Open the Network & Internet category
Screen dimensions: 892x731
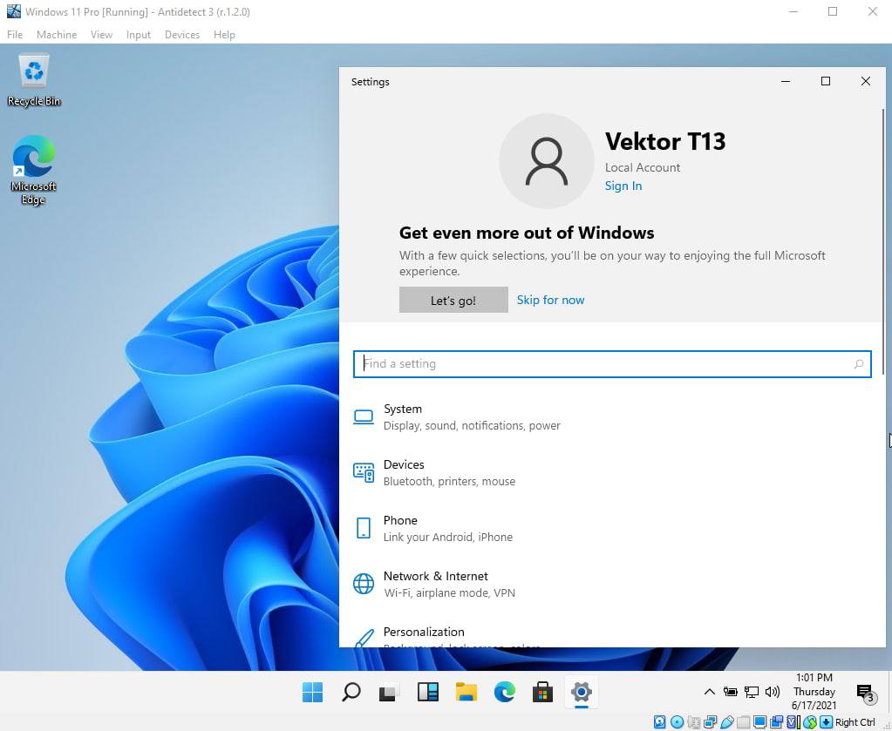(612, 585)
